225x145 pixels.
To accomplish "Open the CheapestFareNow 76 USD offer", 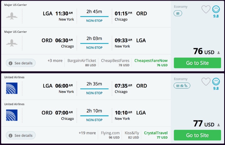I will click(151, 62).
